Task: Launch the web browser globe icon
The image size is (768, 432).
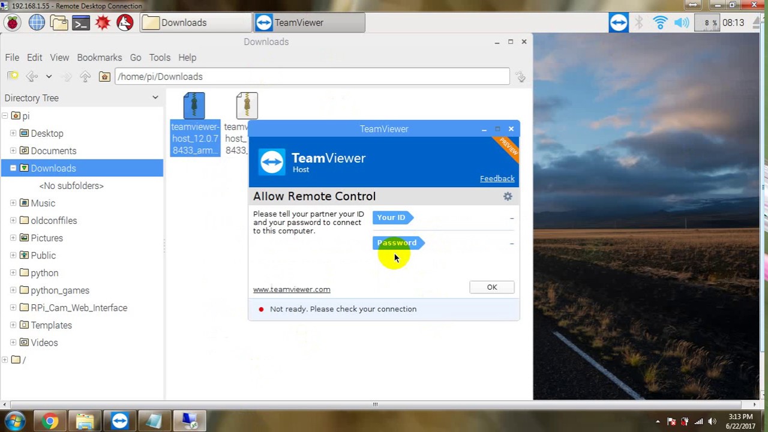Action: [x=37, y=23]
